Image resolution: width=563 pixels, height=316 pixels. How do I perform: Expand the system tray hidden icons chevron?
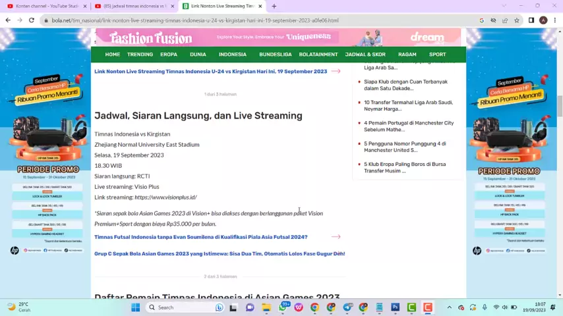pyautogui.click(x=449, y=307)
